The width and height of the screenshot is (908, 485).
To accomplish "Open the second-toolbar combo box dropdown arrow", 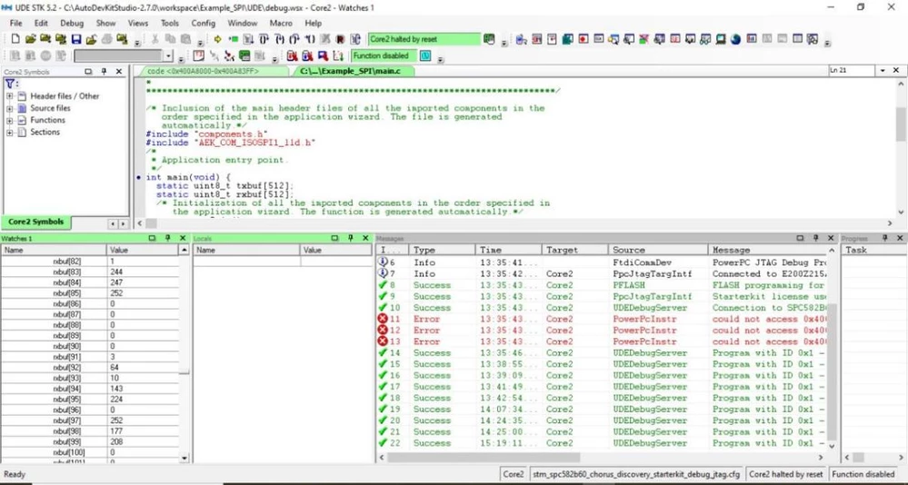I will 168,56.
